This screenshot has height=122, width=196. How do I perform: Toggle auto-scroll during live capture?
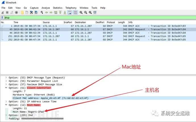pos(70,13)
